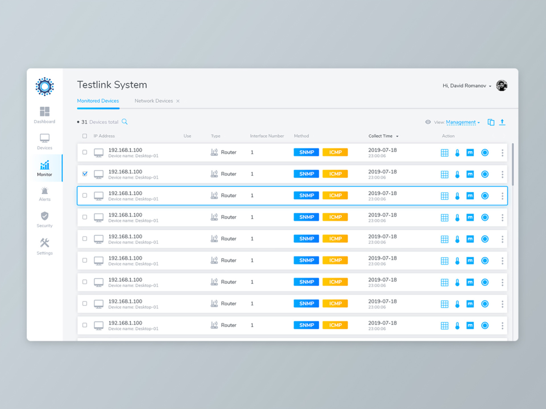Click the SNMP method badge in the top row
The height and width of the screenshot is (409, 546).
[x=306, y=152]
